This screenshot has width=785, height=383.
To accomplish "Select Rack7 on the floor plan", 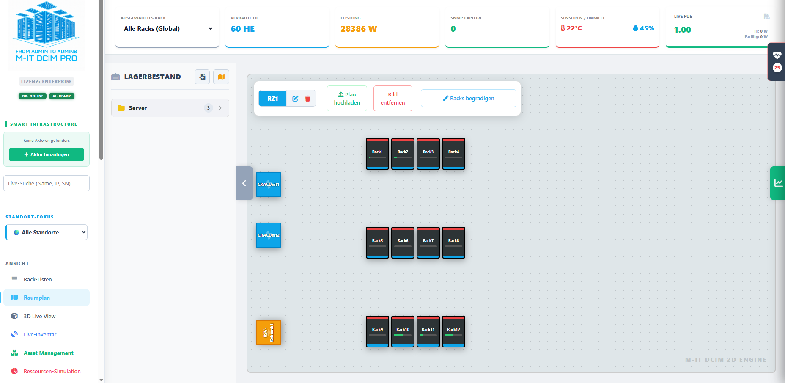I will point(428,243).
